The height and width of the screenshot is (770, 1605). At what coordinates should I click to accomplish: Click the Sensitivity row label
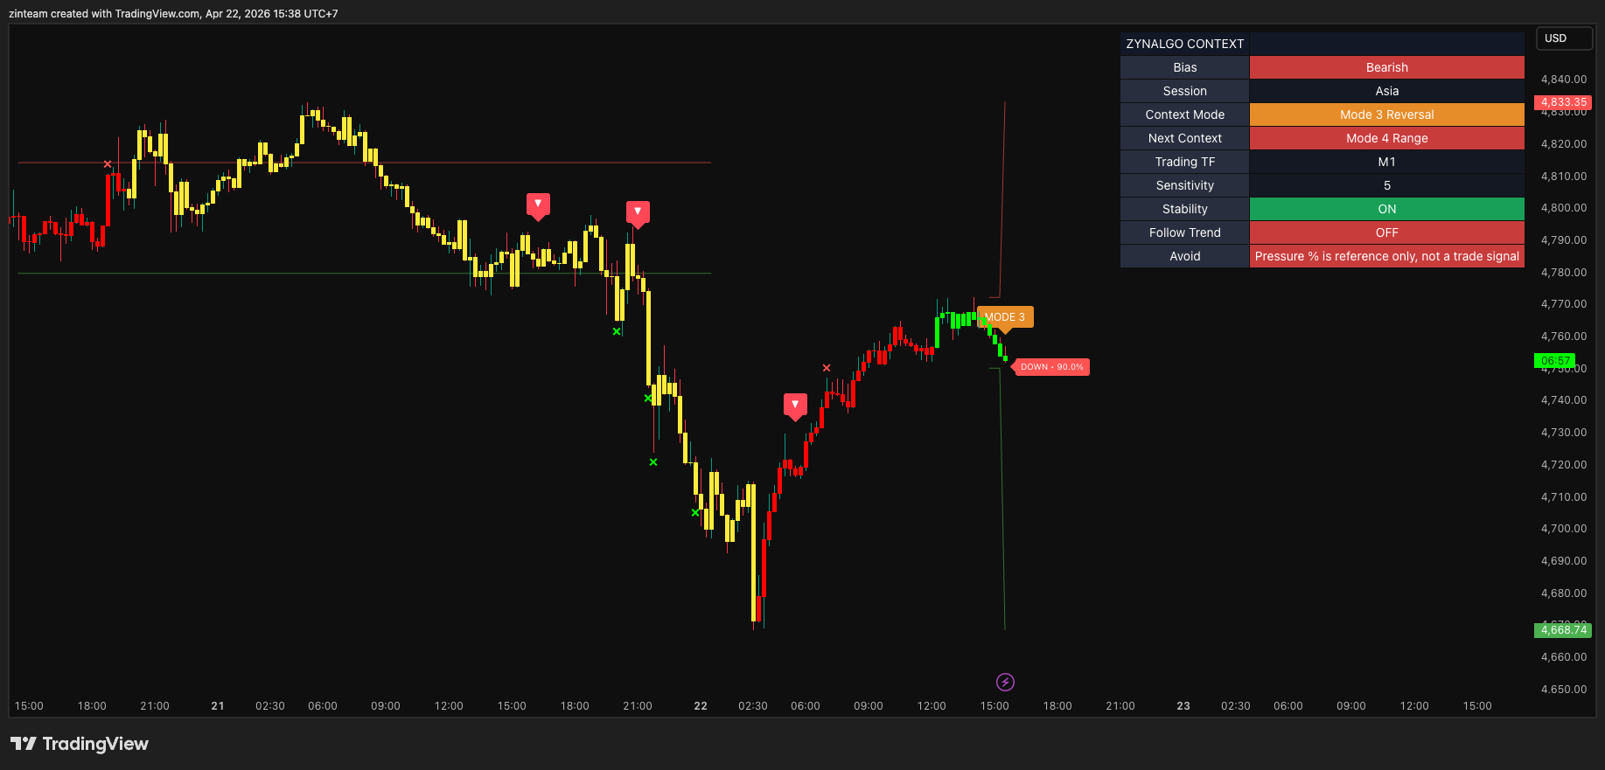pyautogui.click(x=1185, y=185)
